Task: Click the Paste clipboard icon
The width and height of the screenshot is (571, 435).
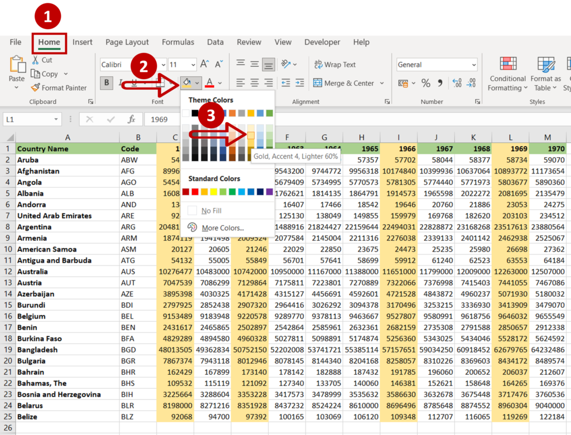Action: click(x=17, y=65)
